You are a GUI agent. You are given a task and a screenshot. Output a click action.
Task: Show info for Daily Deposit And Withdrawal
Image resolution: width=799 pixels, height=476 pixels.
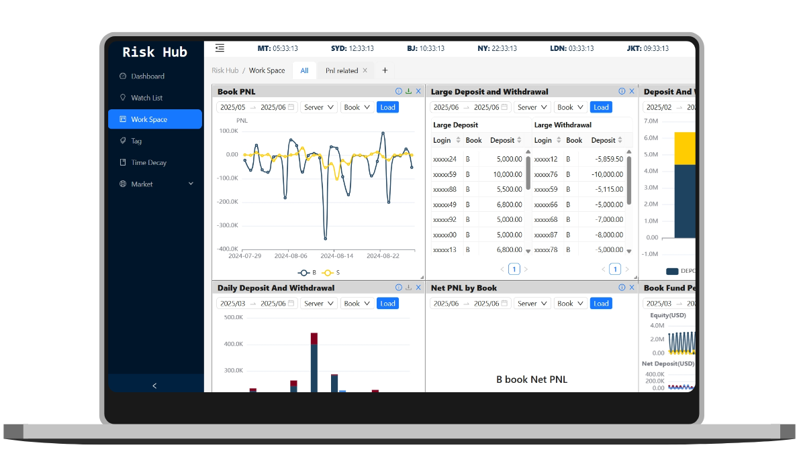[398, 288]
